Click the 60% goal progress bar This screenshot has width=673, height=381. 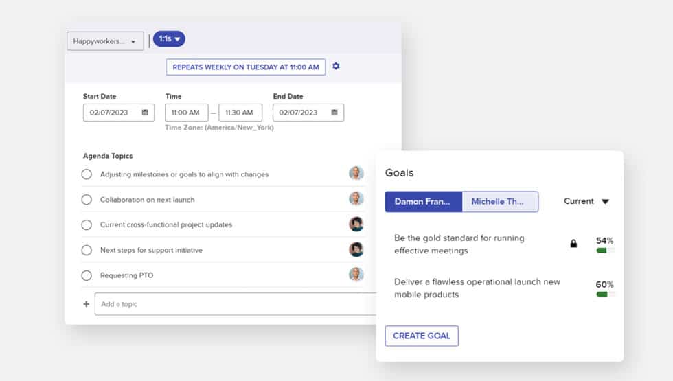click(x=604, y=294)
